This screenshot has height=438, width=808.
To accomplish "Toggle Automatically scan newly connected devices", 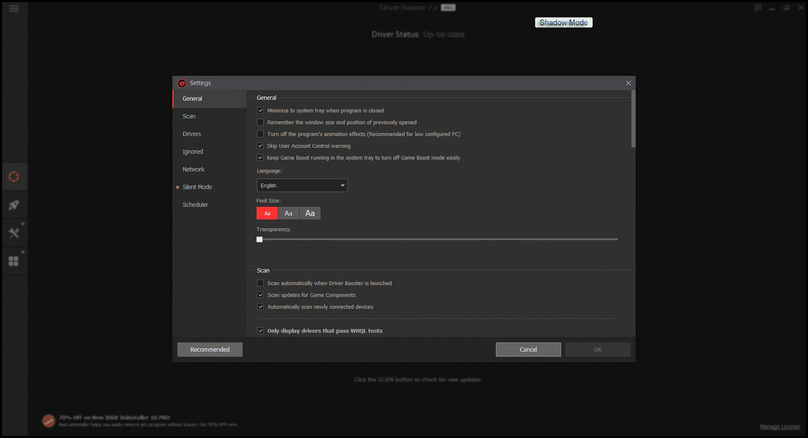I will coord(260,307).
